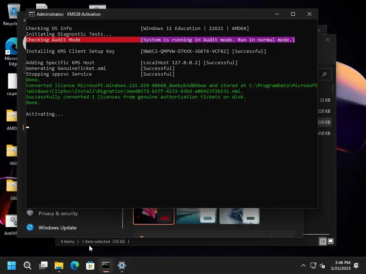Show hidden system tray icons
Image resolution: width=366 pixels, height=274 pixels.
coord(303,265)
